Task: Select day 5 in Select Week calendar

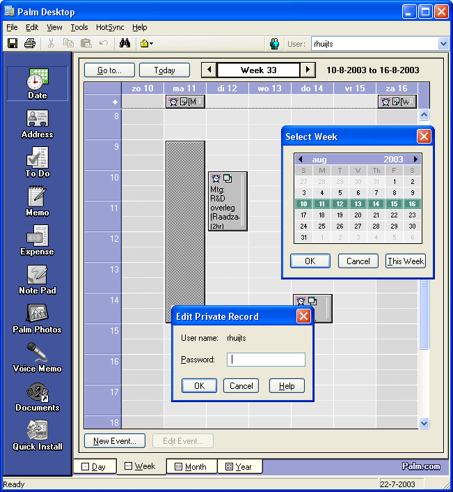Action: click(340, 192)
